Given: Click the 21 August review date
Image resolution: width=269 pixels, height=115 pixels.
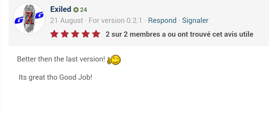Looking at the screenshot, I should (x=67, y=20).
